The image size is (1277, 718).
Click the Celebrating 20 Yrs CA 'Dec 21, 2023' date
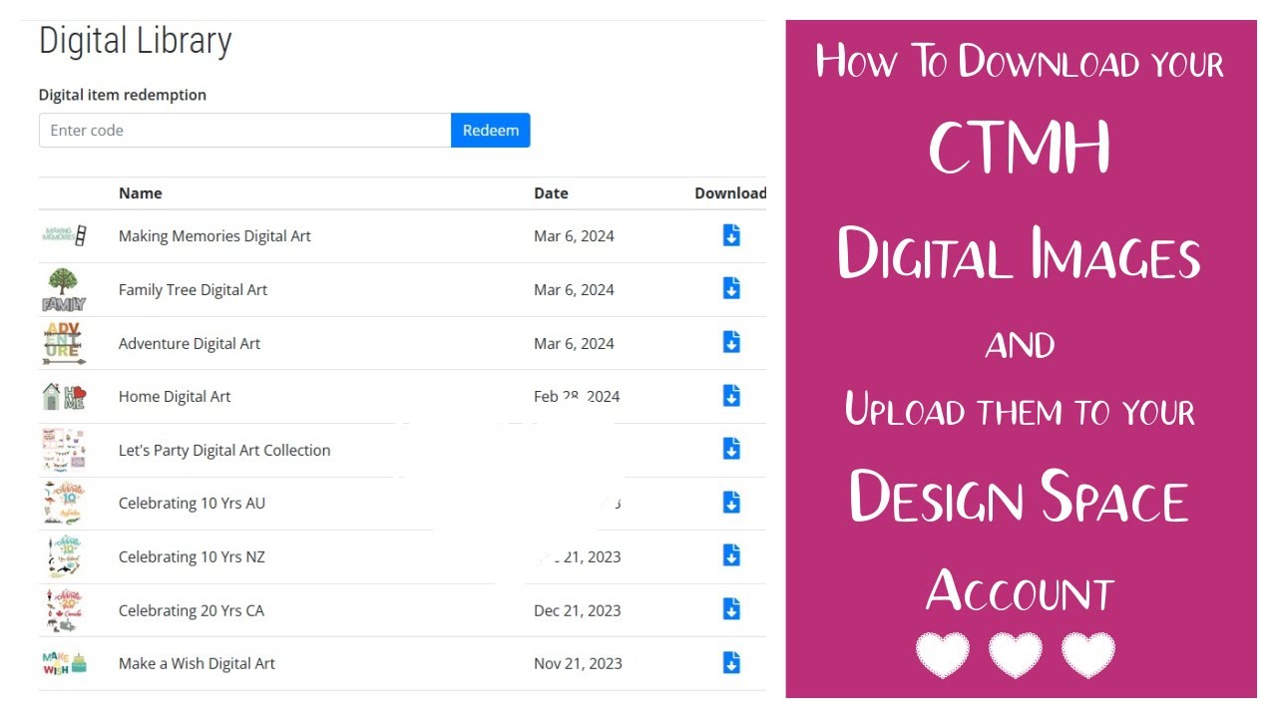[578, 610]
